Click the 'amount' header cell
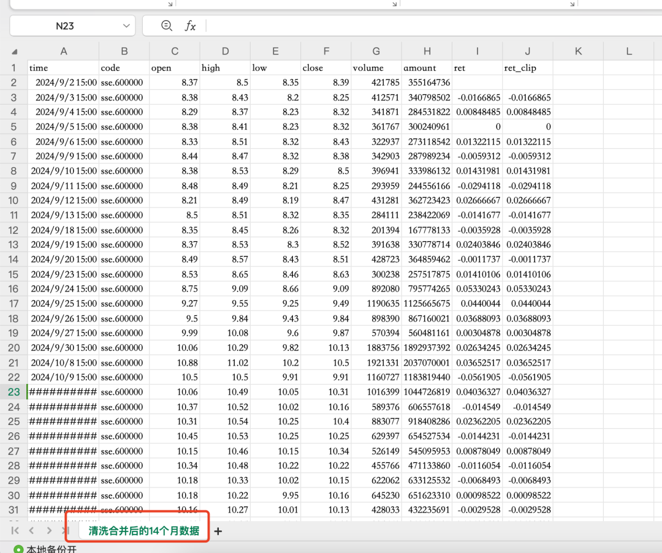This screenshot has height=553, width=662. tap(427, 68)
